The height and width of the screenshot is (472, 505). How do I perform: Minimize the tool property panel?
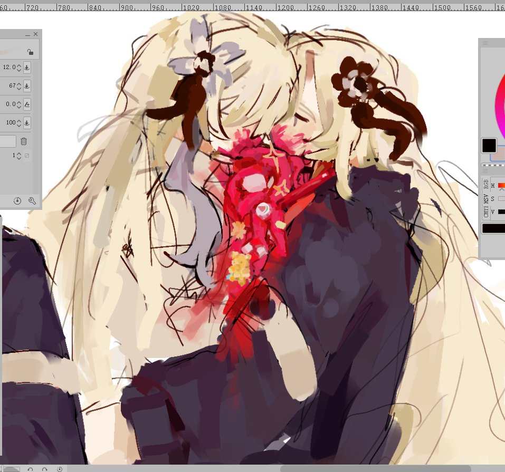[27, 34]
